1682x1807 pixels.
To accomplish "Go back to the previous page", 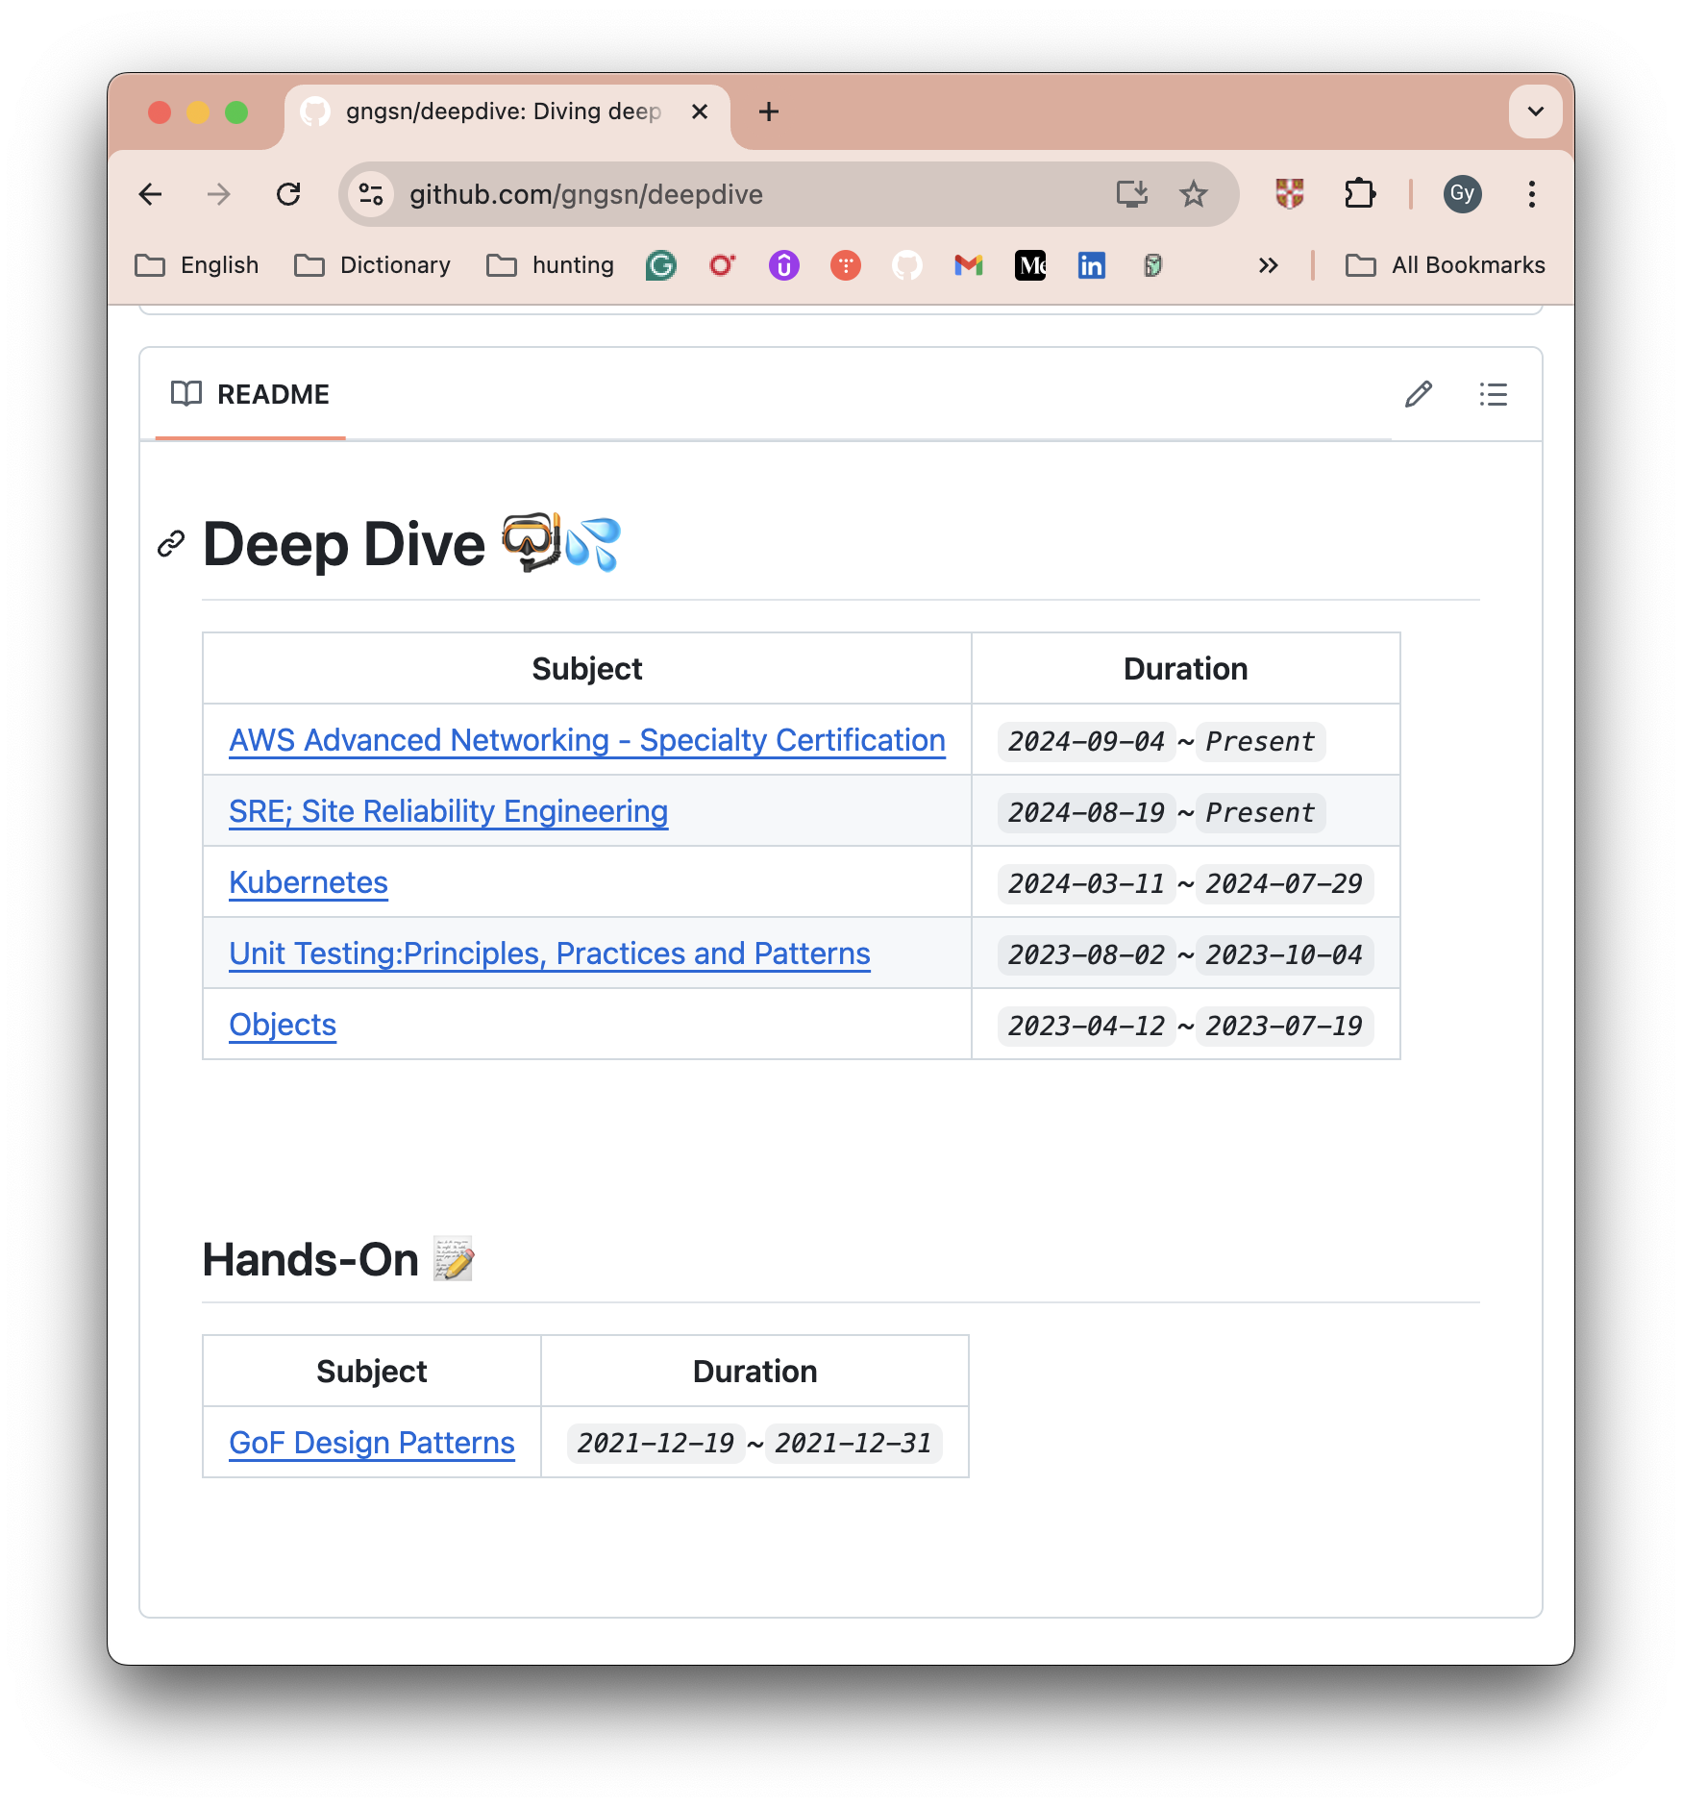I will [x=151, y=194].
